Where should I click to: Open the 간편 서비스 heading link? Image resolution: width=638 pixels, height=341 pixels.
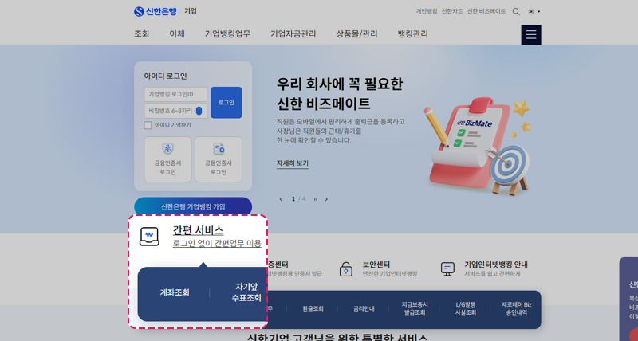pyautogui.click(x=198, y=230)
